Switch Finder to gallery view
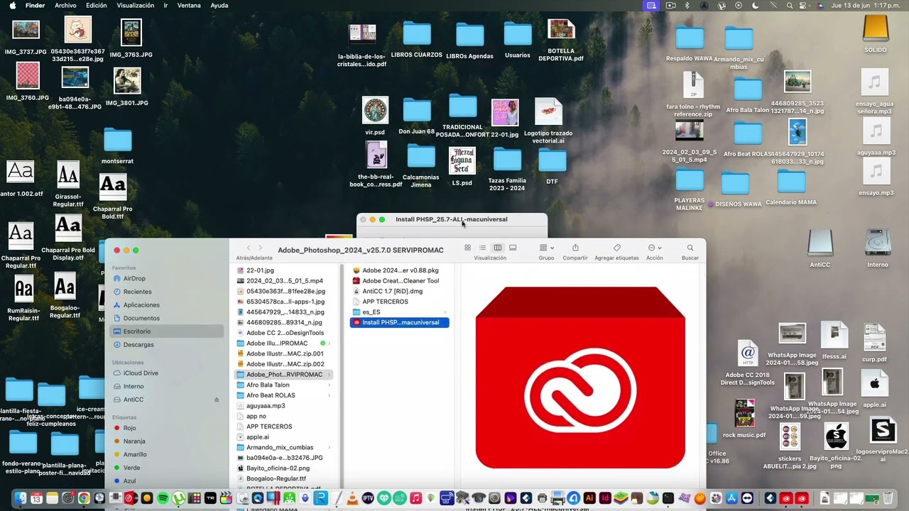The image size is (909, 511). tap(513, 248)
